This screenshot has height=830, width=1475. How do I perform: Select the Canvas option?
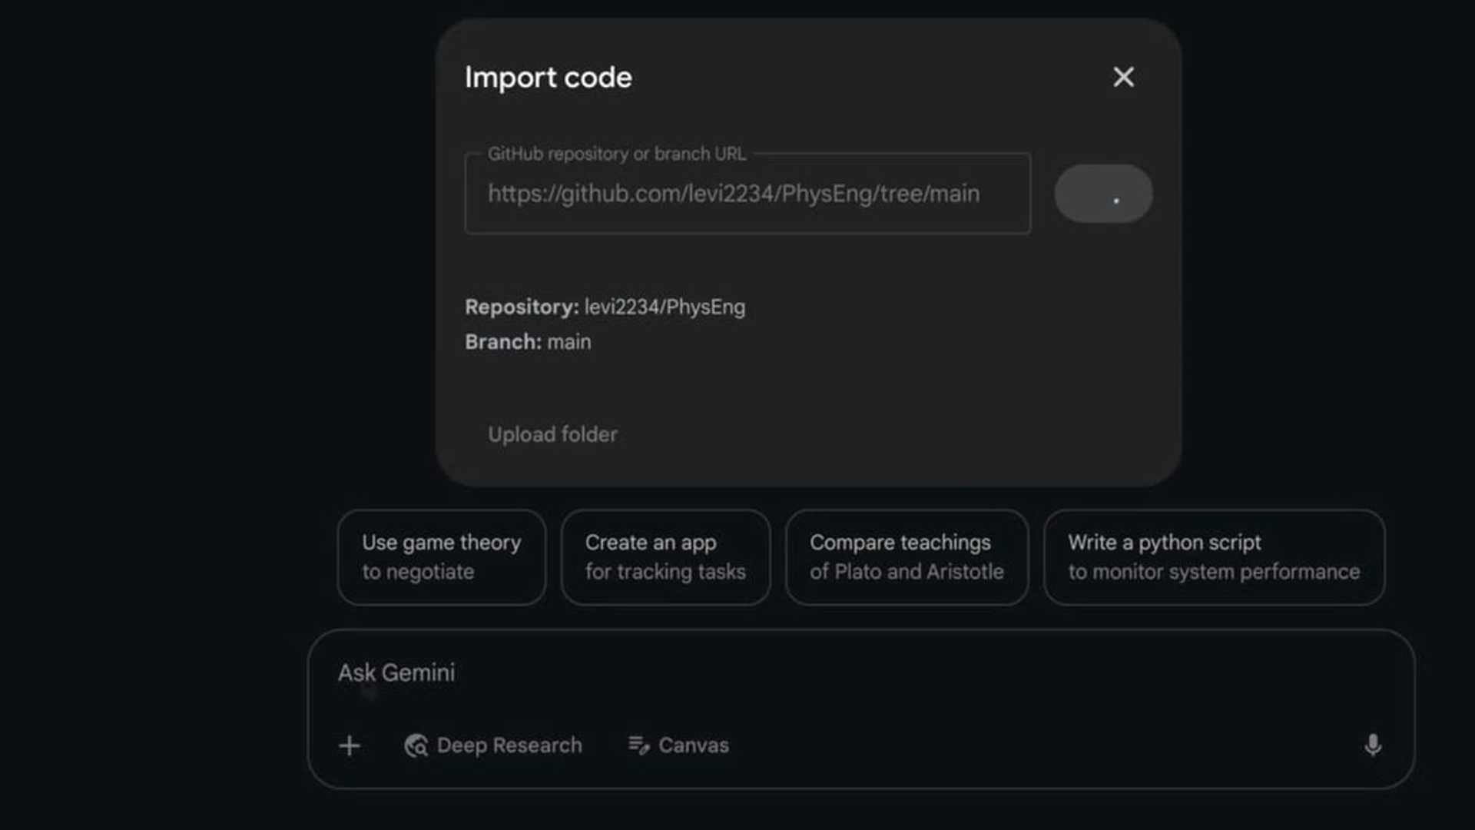pos(678,745)
